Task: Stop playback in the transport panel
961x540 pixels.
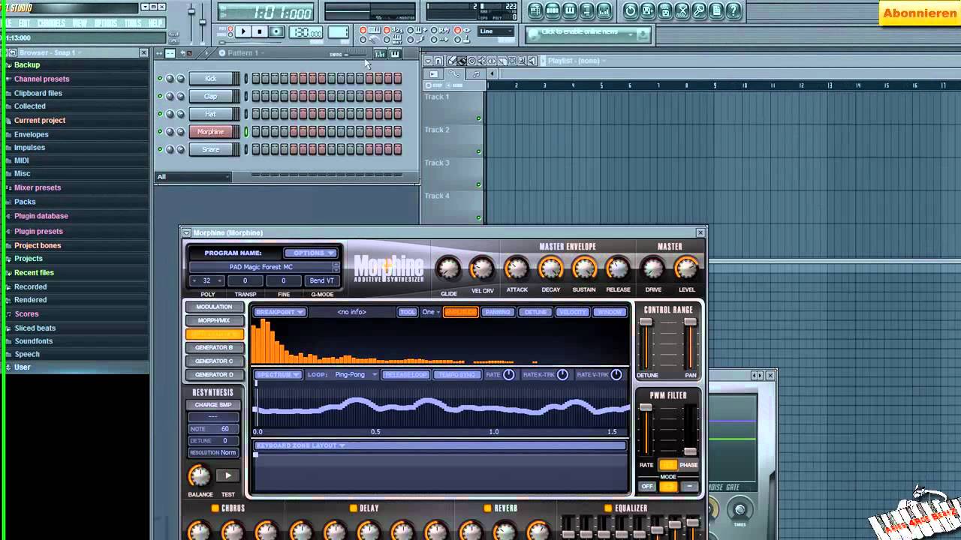Action: (260, 31)
